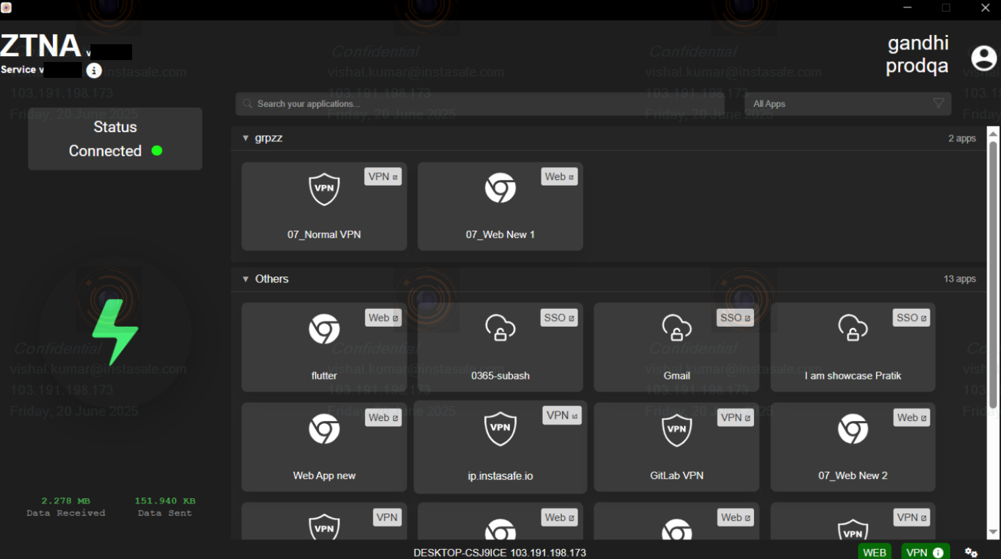Click the Web badge on Web App new

[384, 417]
